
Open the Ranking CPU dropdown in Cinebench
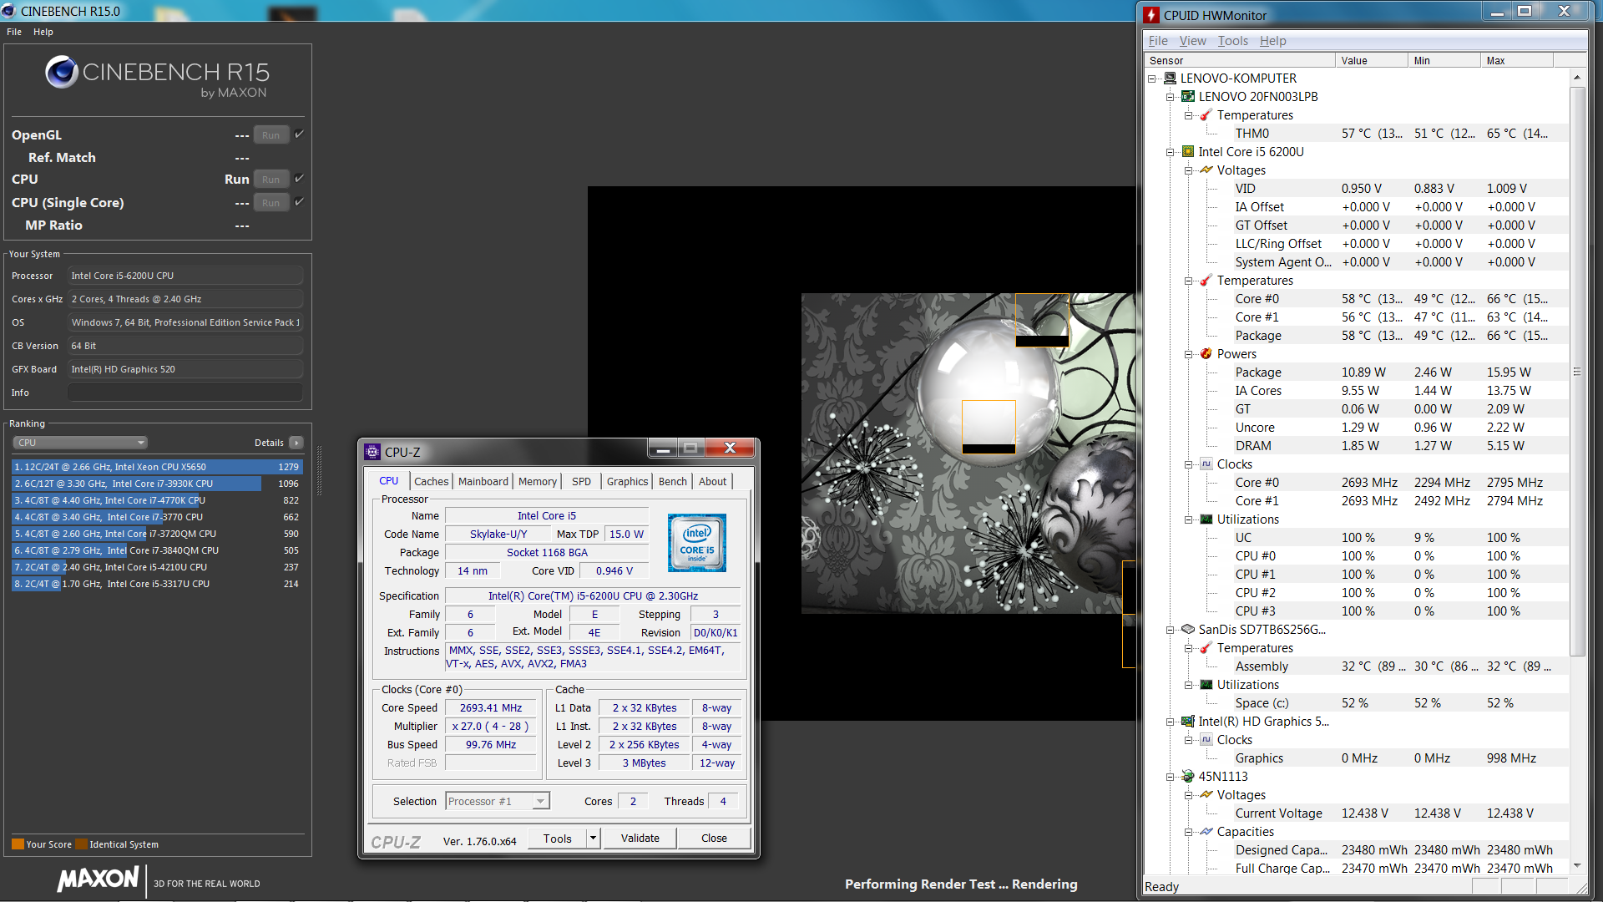pos(80,443)
